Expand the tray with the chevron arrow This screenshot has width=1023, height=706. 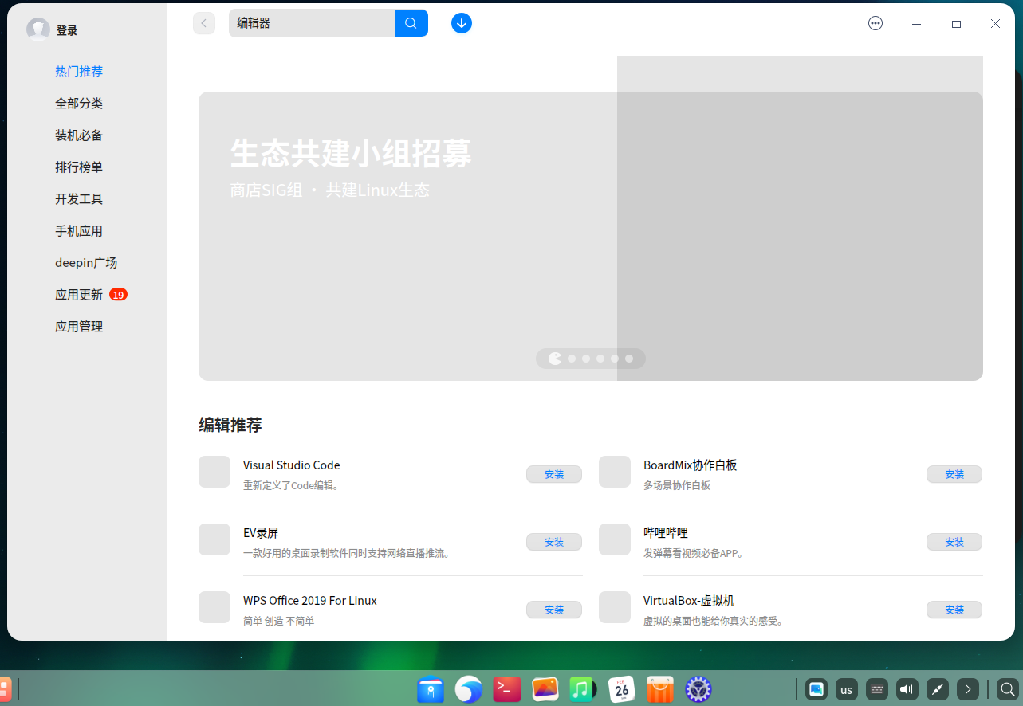click(x=968, y=689)
